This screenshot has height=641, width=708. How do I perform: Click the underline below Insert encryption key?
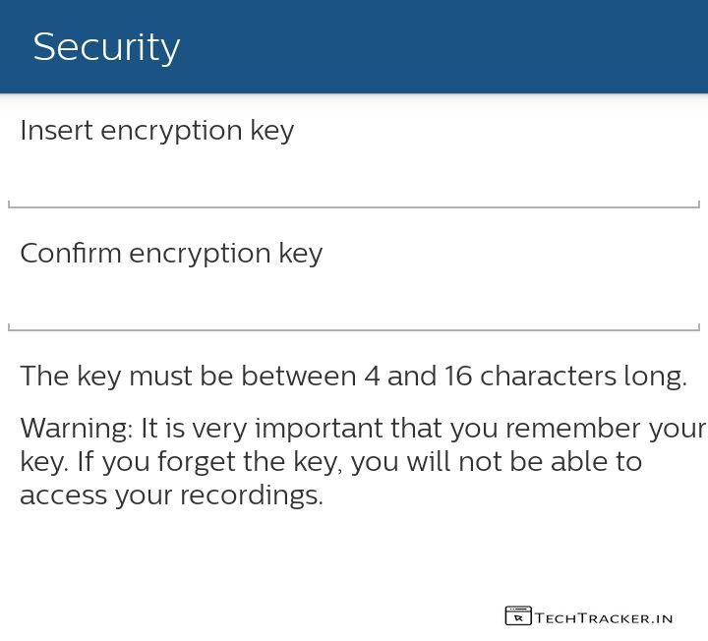click(354, 206)
